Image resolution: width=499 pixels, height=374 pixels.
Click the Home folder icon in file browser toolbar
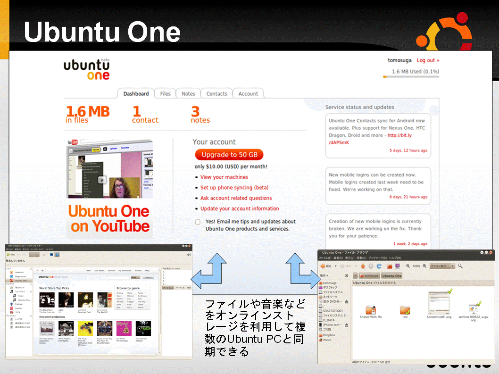389,266
